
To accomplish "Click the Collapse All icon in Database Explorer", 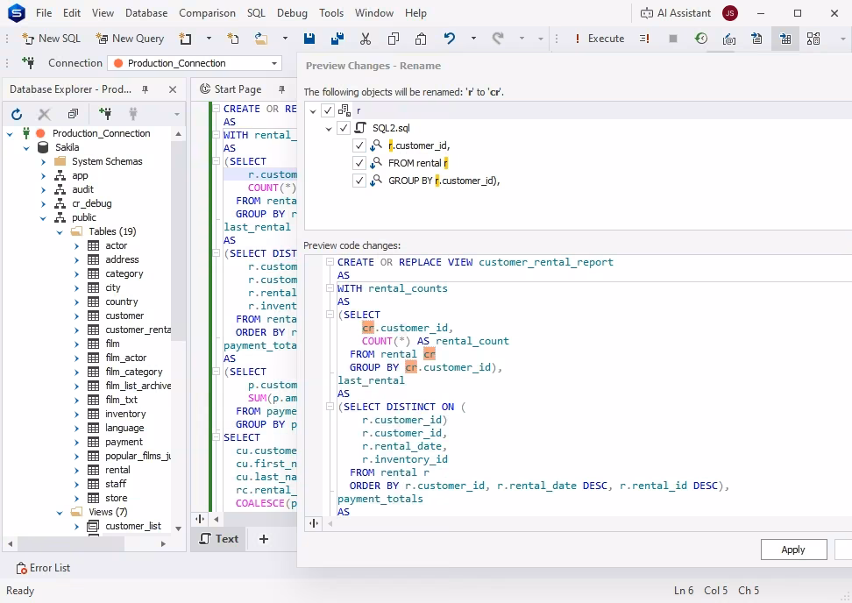I will 73,114.
